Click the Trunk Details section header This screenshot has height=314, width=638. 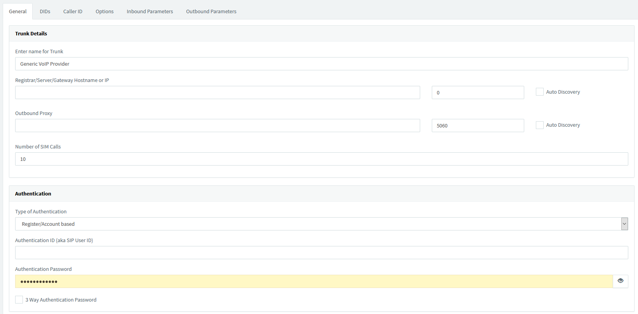tap(31, 33)
